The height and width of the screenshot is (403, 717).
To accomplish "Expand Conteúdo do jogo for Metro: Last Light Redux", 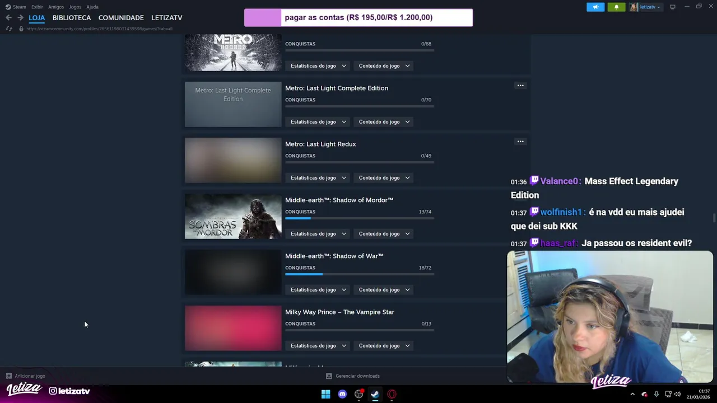I will point(384,178).
